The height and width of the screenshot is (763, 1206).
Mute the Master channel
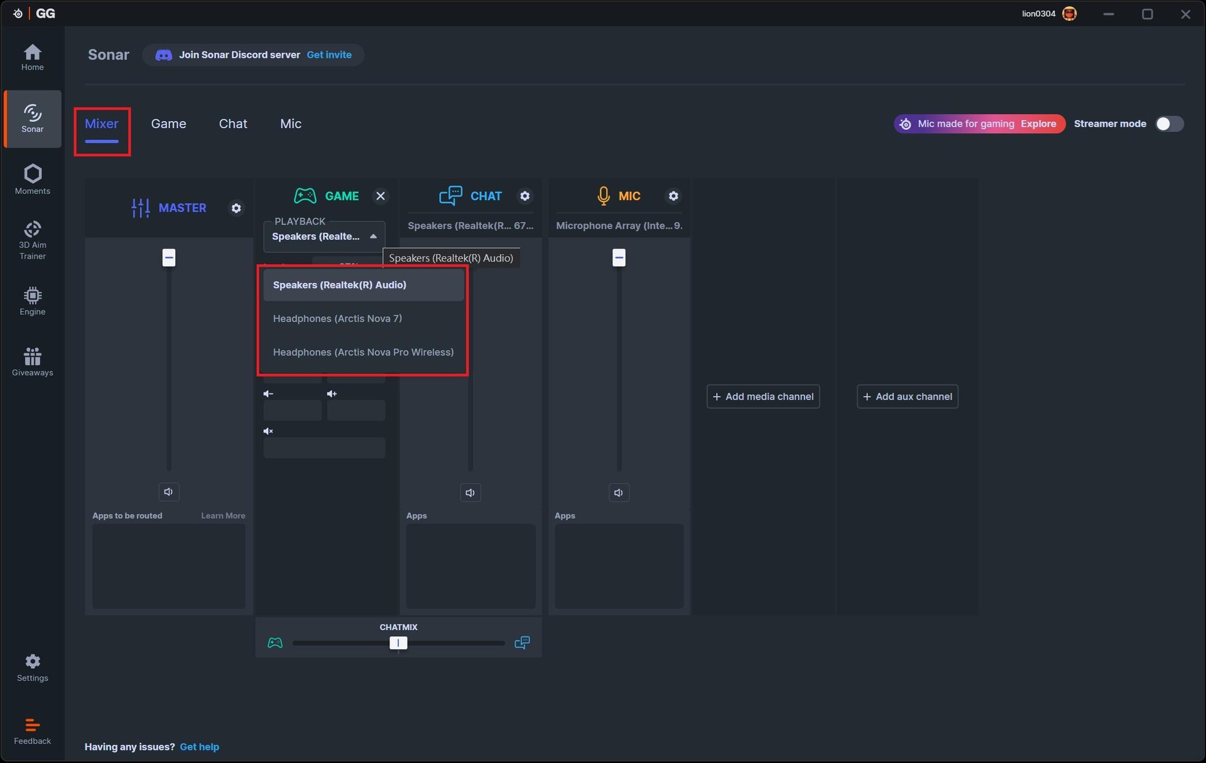coord(168,492)
